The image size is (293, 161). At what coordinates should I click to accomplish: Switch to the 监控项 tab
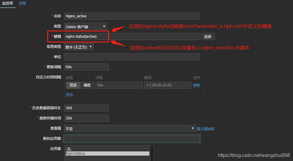(x=8, y=3)
